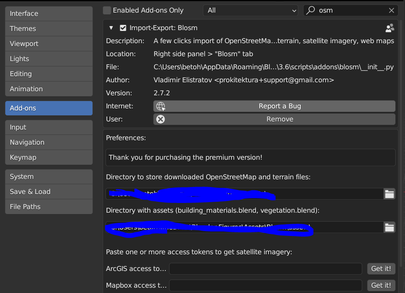
Task: Click the ArcGIS access token input field
Action: point(266,269)
